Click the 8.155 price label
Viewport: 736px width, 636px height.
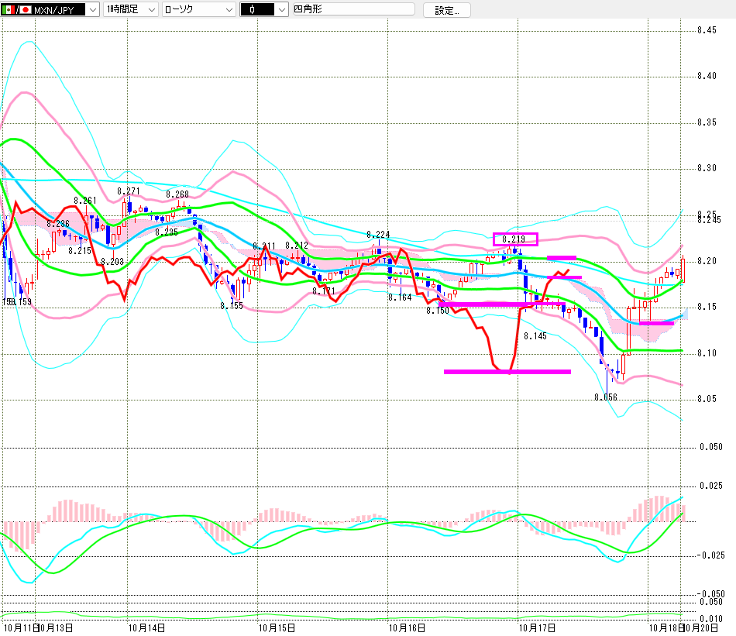(x=232, y=306)
